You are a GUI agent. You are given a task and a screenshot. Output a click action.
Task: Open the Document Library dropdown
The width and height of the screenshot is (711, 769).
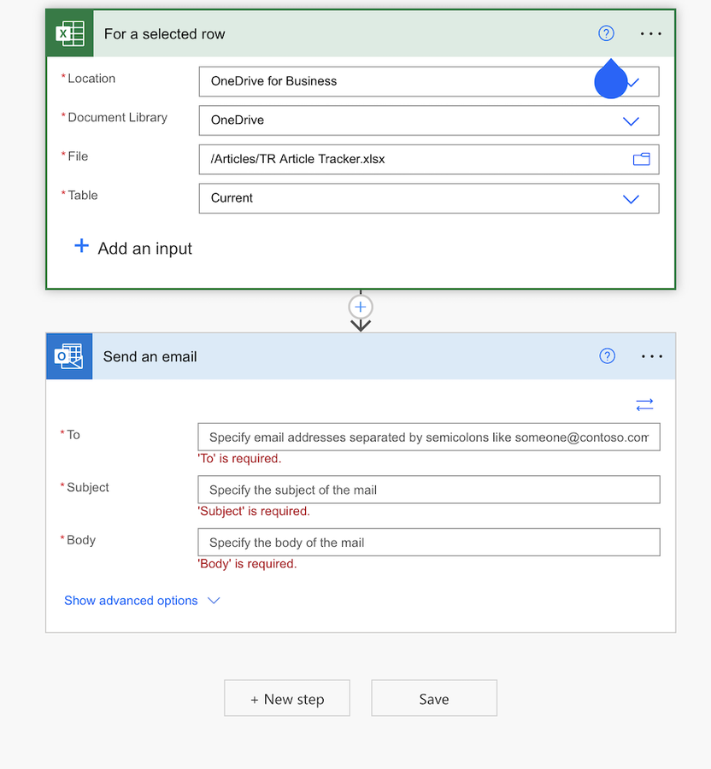[x=631, y=120]
